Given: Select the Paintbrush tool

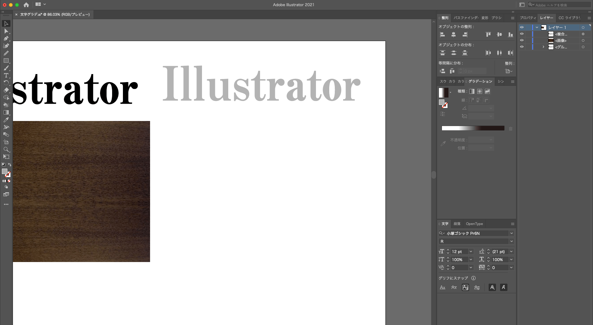Looking at the screenshot, I should click(6, 68).
